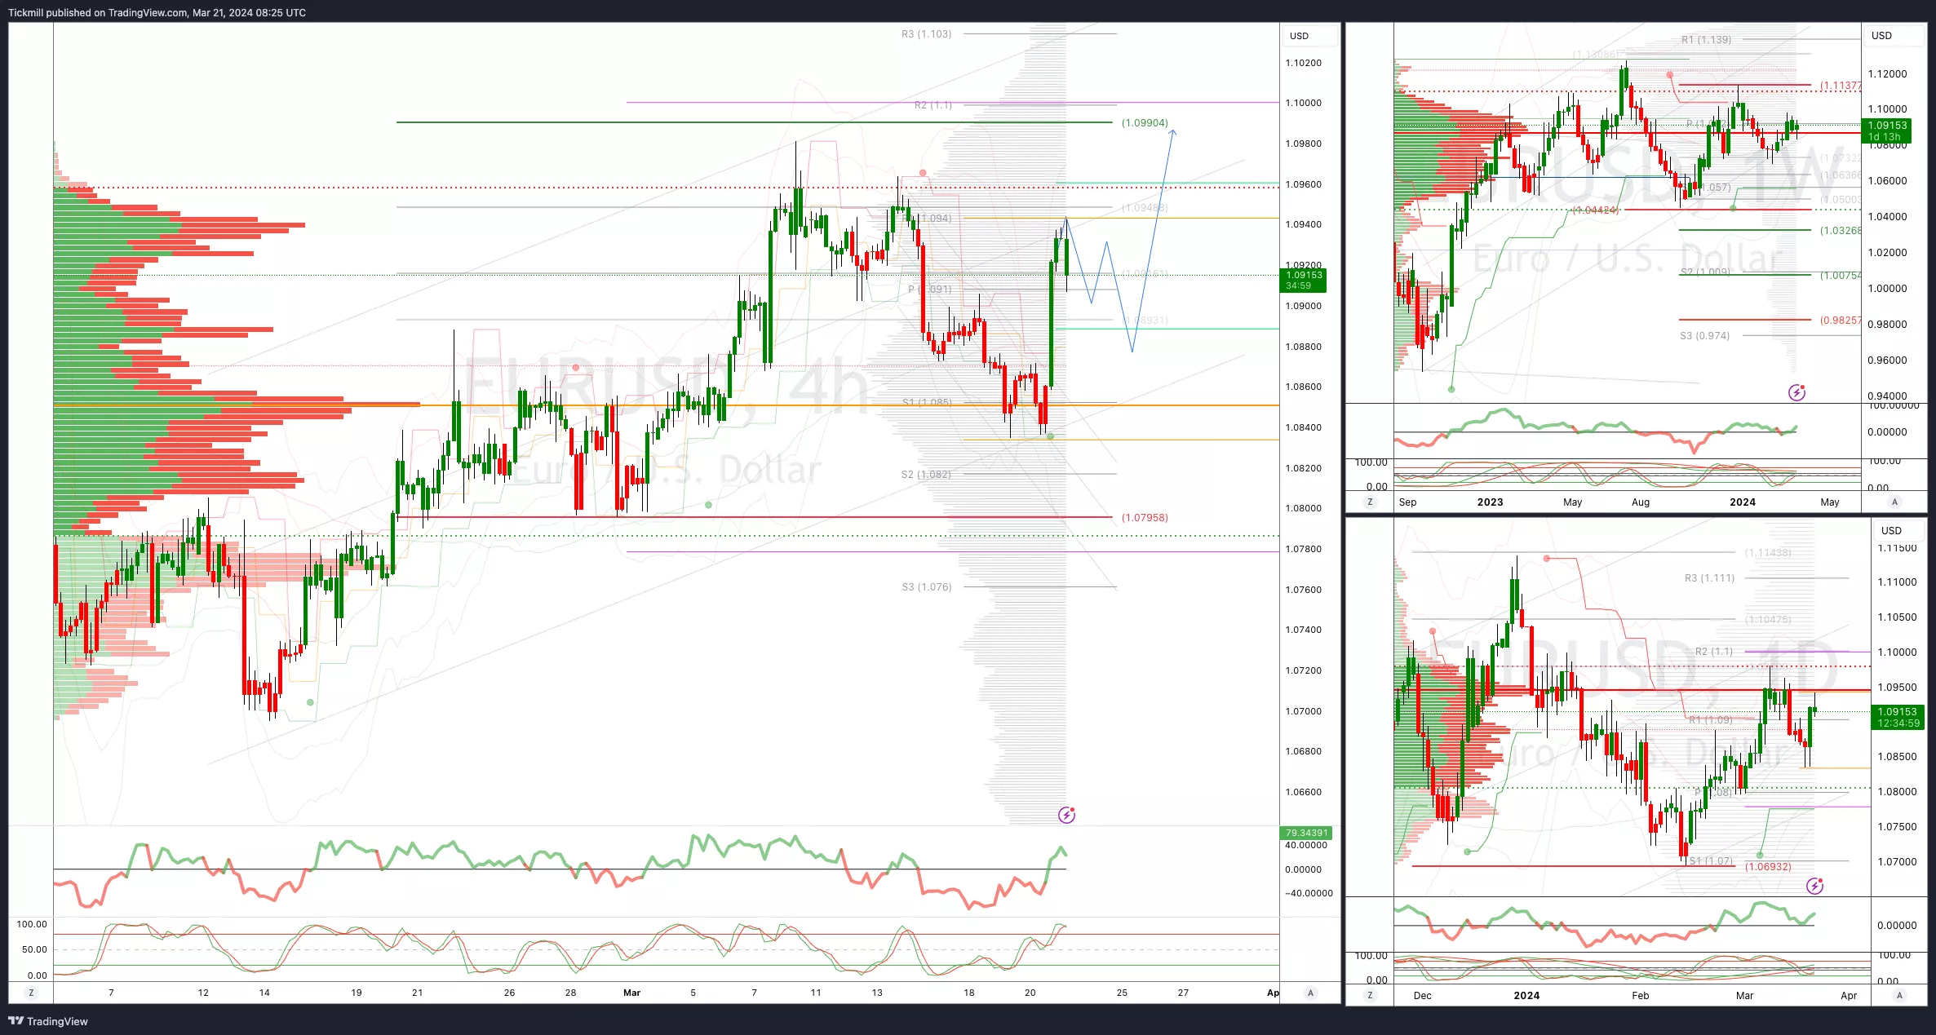Viewport: 1936px width, 1035px height.
Task: Click the TradingView logo at bottom left
Action: 48,1021
